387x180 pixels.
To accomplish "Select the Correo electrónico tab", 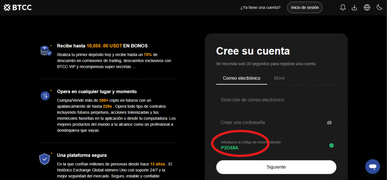I will (241, 78).
